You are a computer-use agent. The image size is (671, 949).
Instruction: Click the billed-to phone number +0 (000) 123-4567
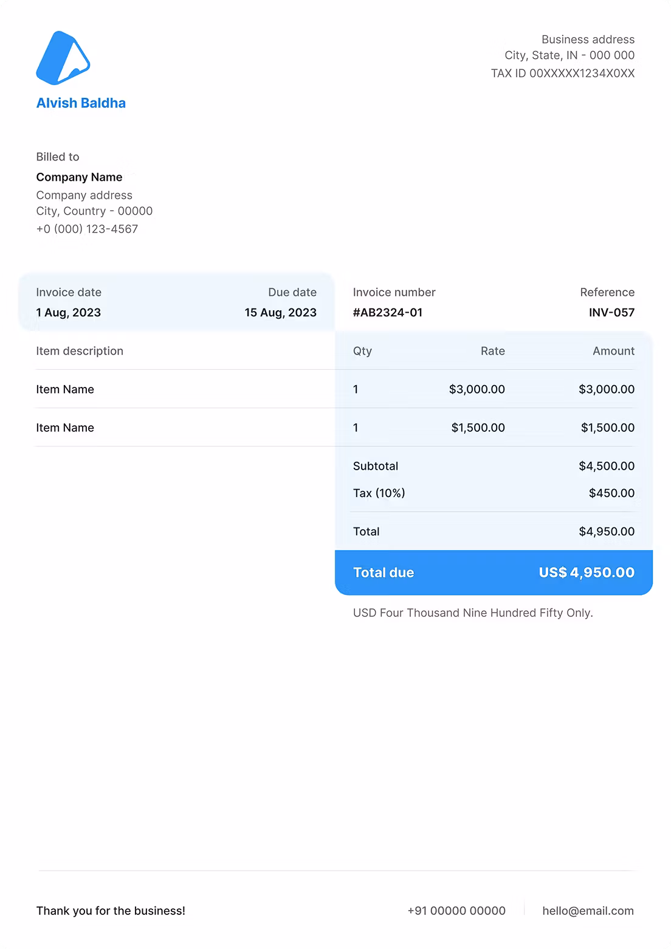[87, 229]
